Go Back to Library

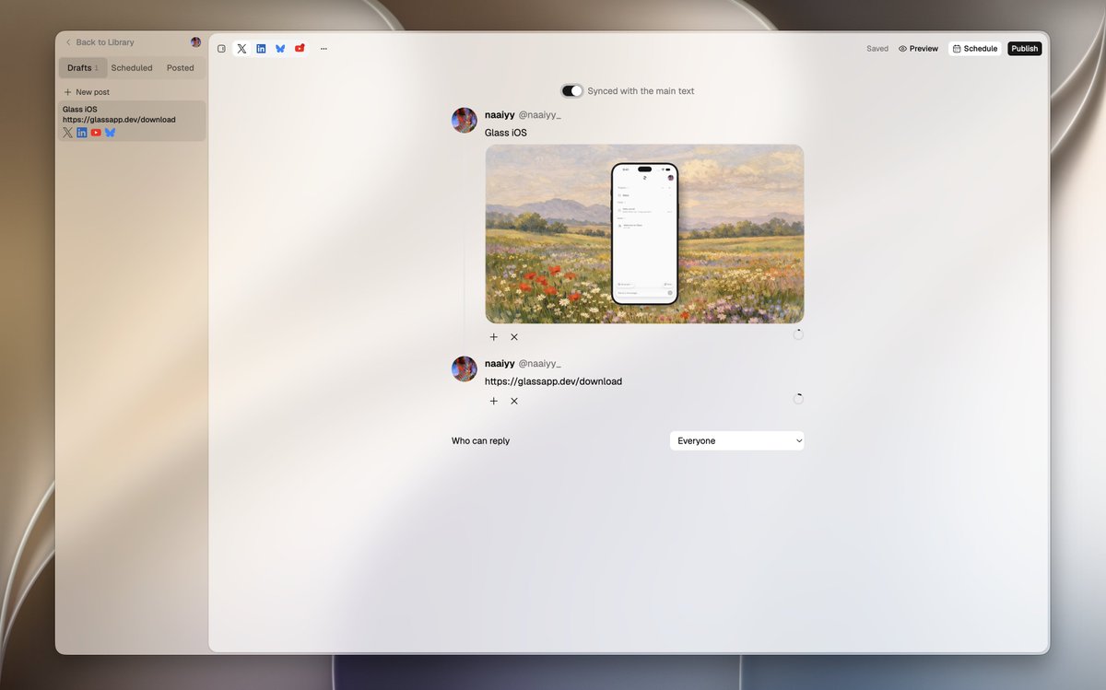pos(100,42)
